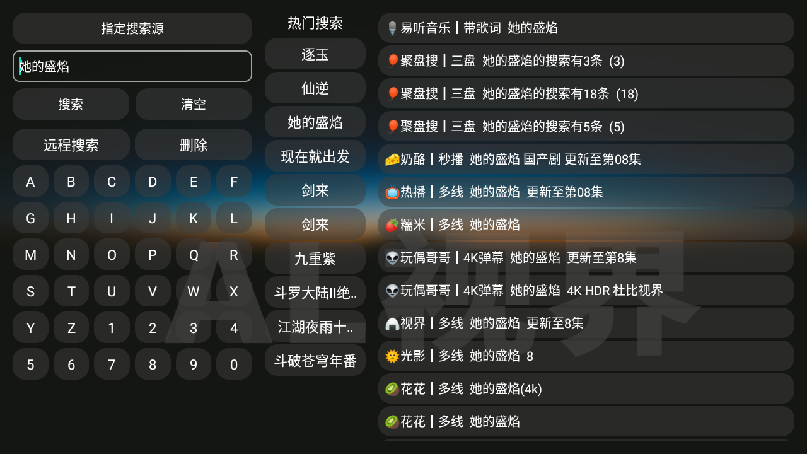Click the 🍓 strawberry icon on the 糯米 result
This screenshot has height=454, width=807.
pos(393,225)
